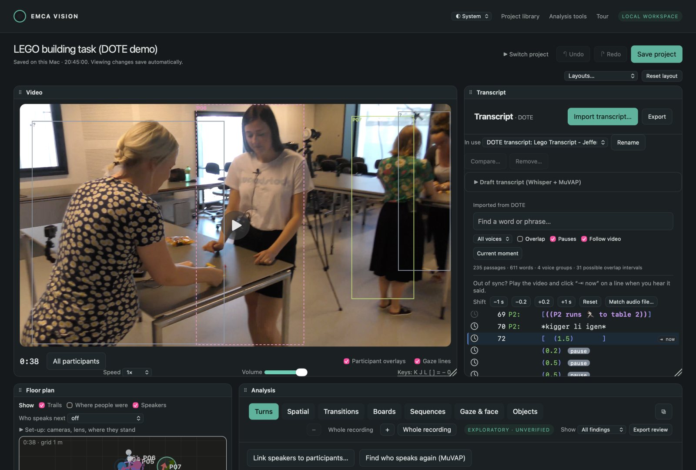Switch to the Transitions tab
Viewport: 696px width, 470px height.
[x=341, y=412]
